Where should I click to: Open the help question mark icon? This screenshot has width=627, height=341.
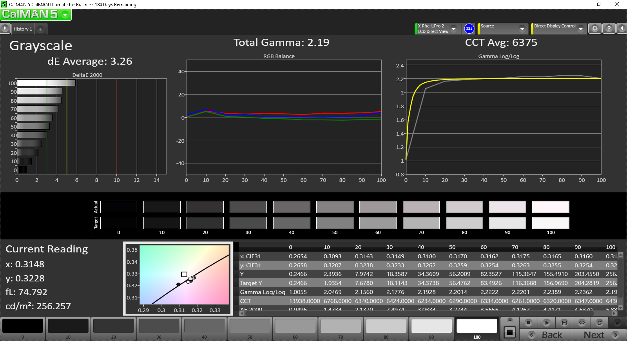pyautogui.click(x=609, y=29)
